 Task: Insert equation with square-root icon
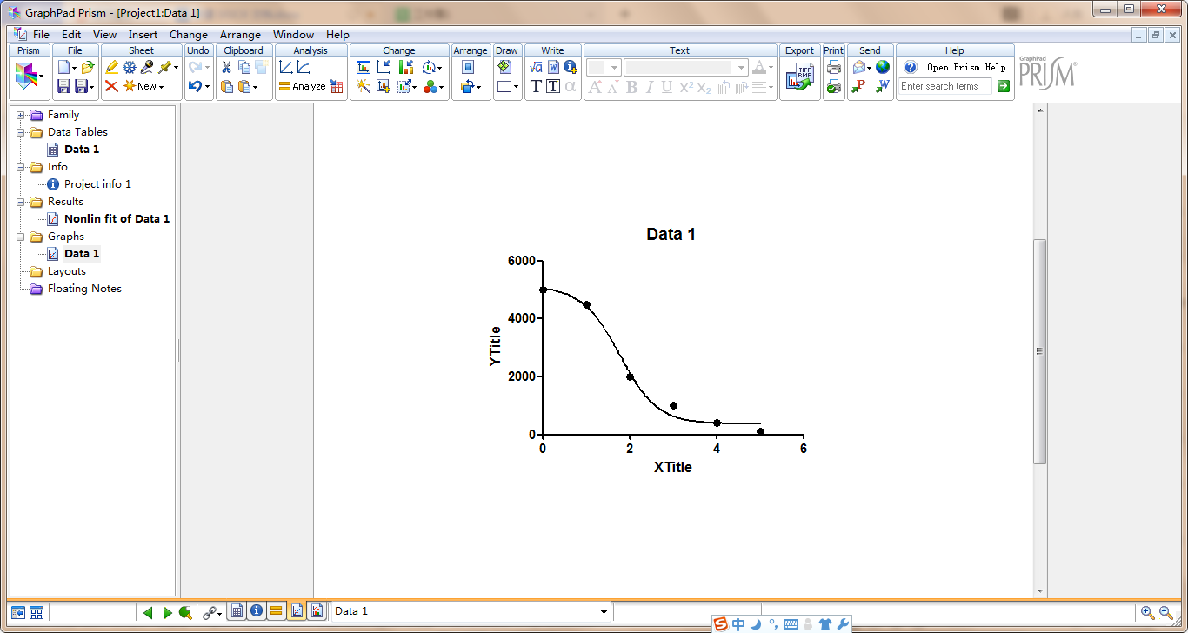click(x=536, y=67)
